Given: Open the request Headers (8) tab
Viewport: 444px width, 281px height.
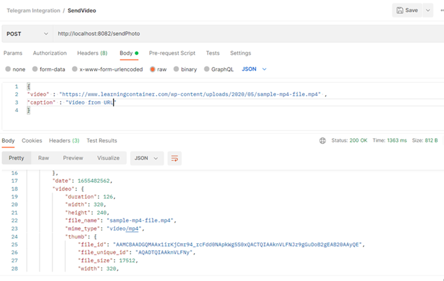Looking at the screenshot, I should [92, 53].
